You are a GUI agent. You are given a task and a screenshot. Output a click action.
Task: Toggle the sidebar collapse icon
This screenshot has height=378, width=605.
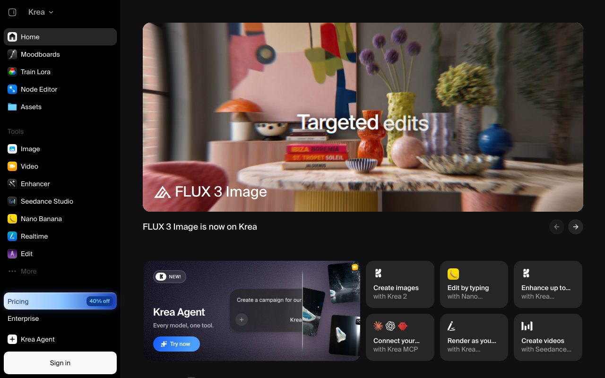(12, 12)
